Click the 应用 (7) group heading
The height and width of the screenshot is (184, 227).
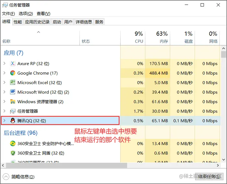(14, 53)
